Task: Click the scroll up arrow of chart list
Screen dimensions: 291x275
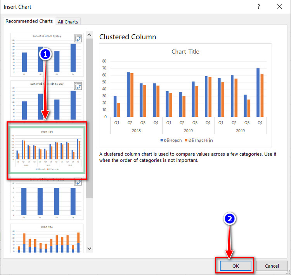Action: pyautogui.click(x=89, y=35)
